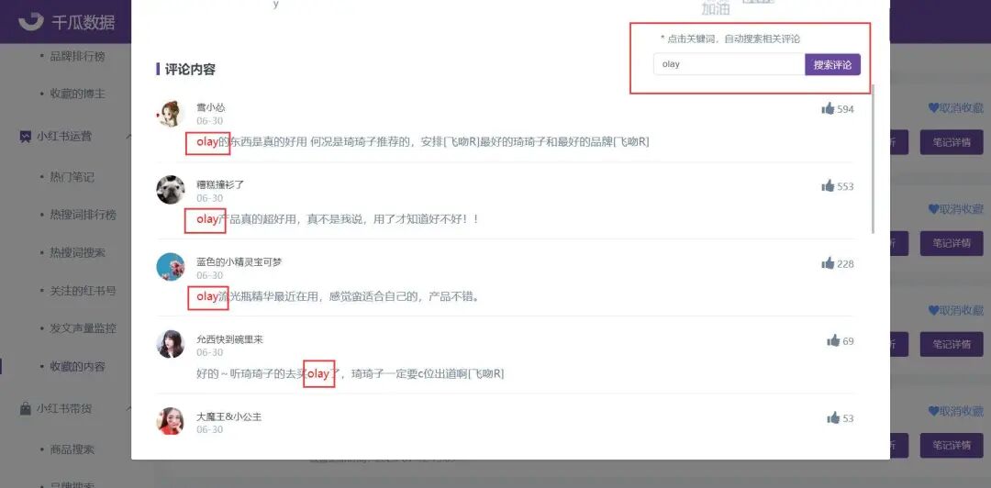Click the top 取消收藏 heart link

955,108
